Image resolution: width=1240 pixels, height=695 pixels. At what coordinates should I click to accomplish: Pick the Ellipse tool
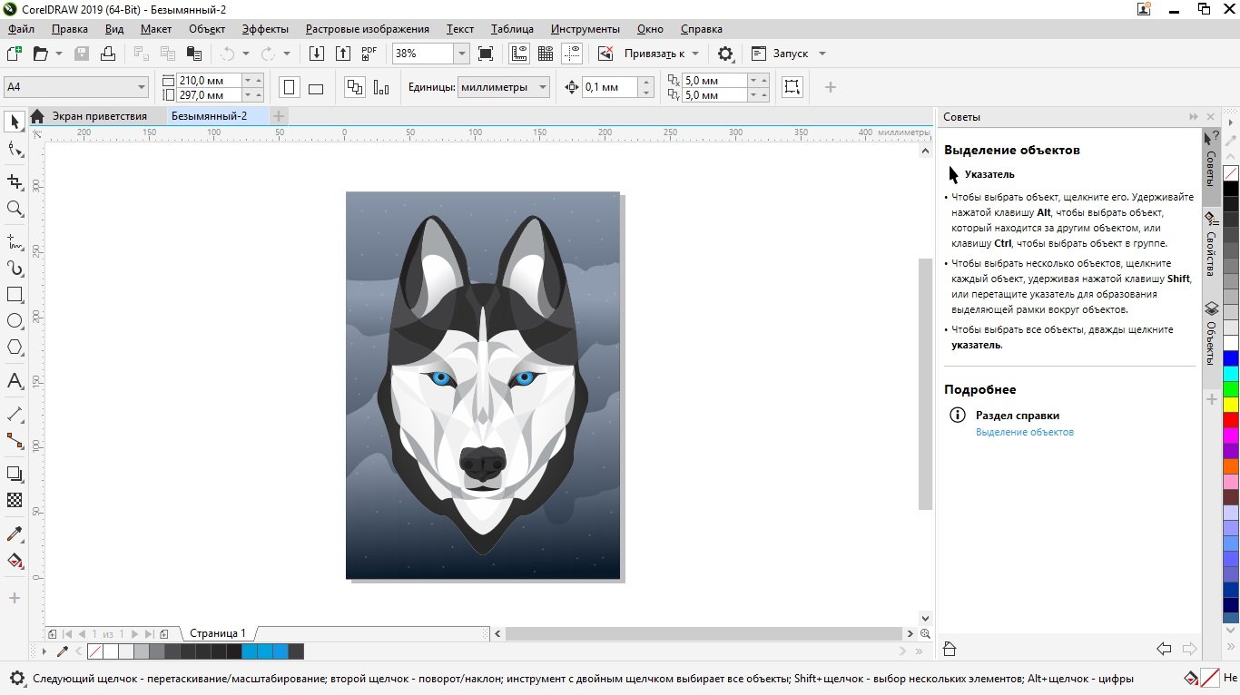click(x=15, y=321)
